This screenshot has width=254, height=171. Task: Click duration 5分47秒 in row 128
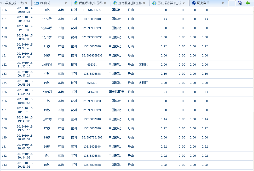(x=47, y=28)
